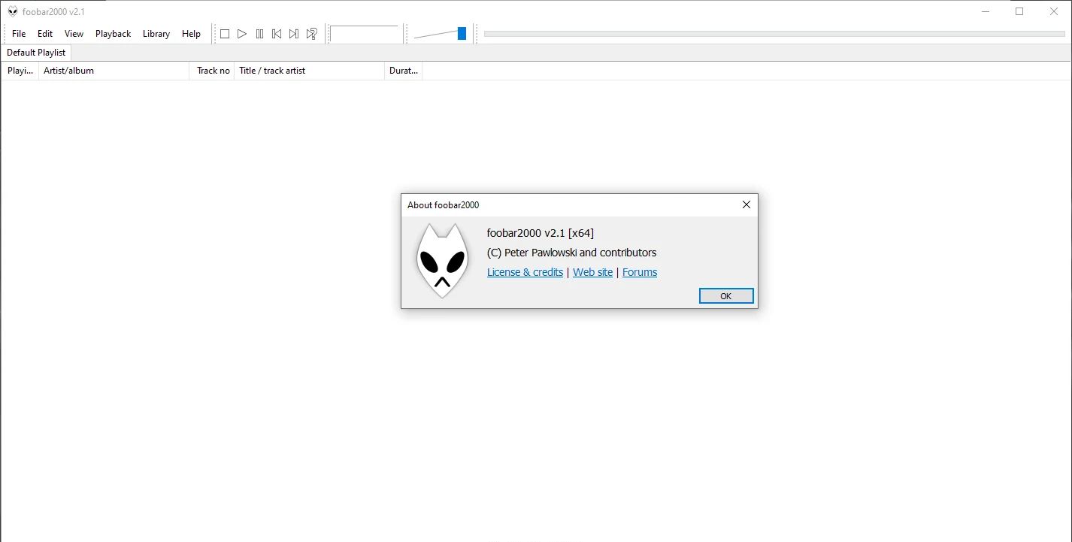
Task: Open the Help menu
Action: [192, 34]
